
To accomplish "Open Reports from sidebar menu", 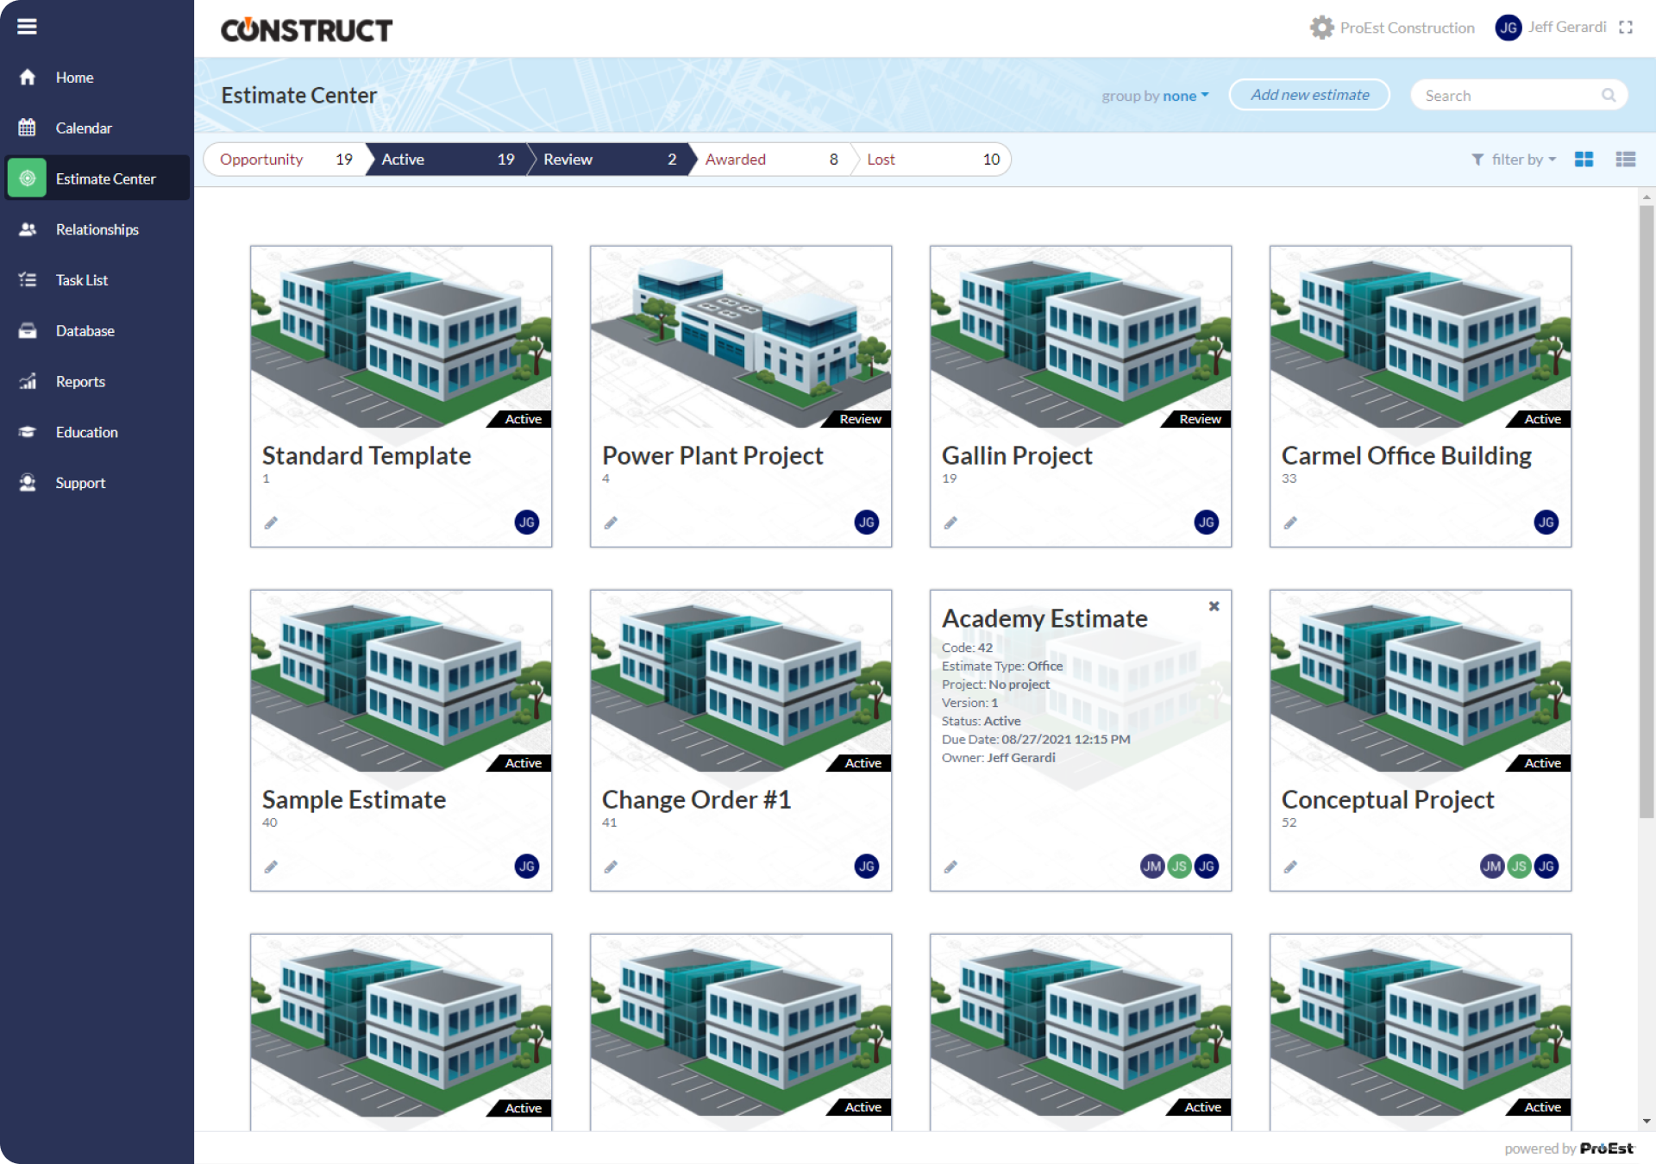I will coord(80,381).
